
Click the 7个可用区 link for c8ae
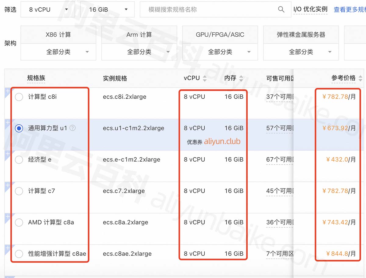point(280,254)
